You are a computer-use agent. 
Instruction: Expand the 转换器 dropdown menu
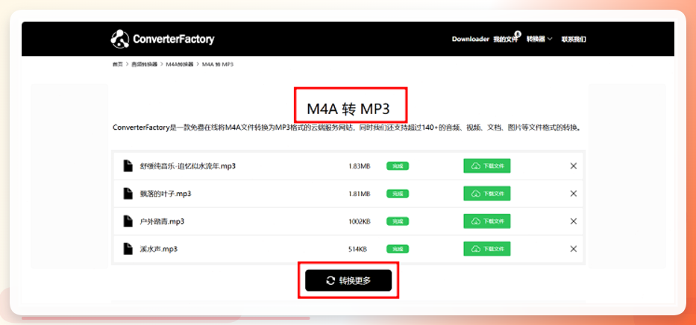pos(539,39)
